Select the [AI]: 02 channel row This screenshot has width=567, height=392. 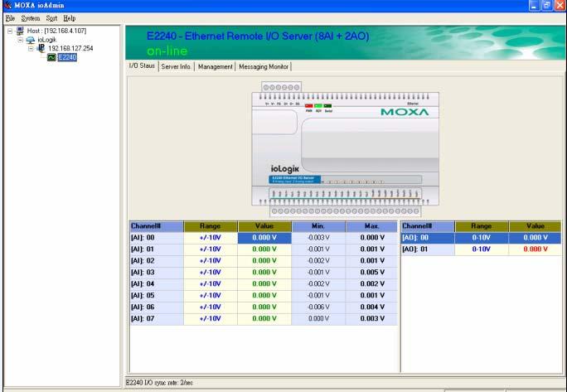(x=264, y=261)
